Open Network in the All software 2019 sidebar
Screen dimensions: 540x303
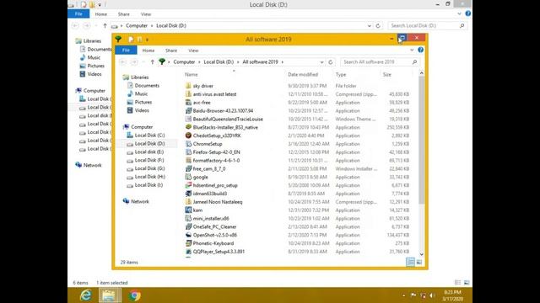point(139,202)
